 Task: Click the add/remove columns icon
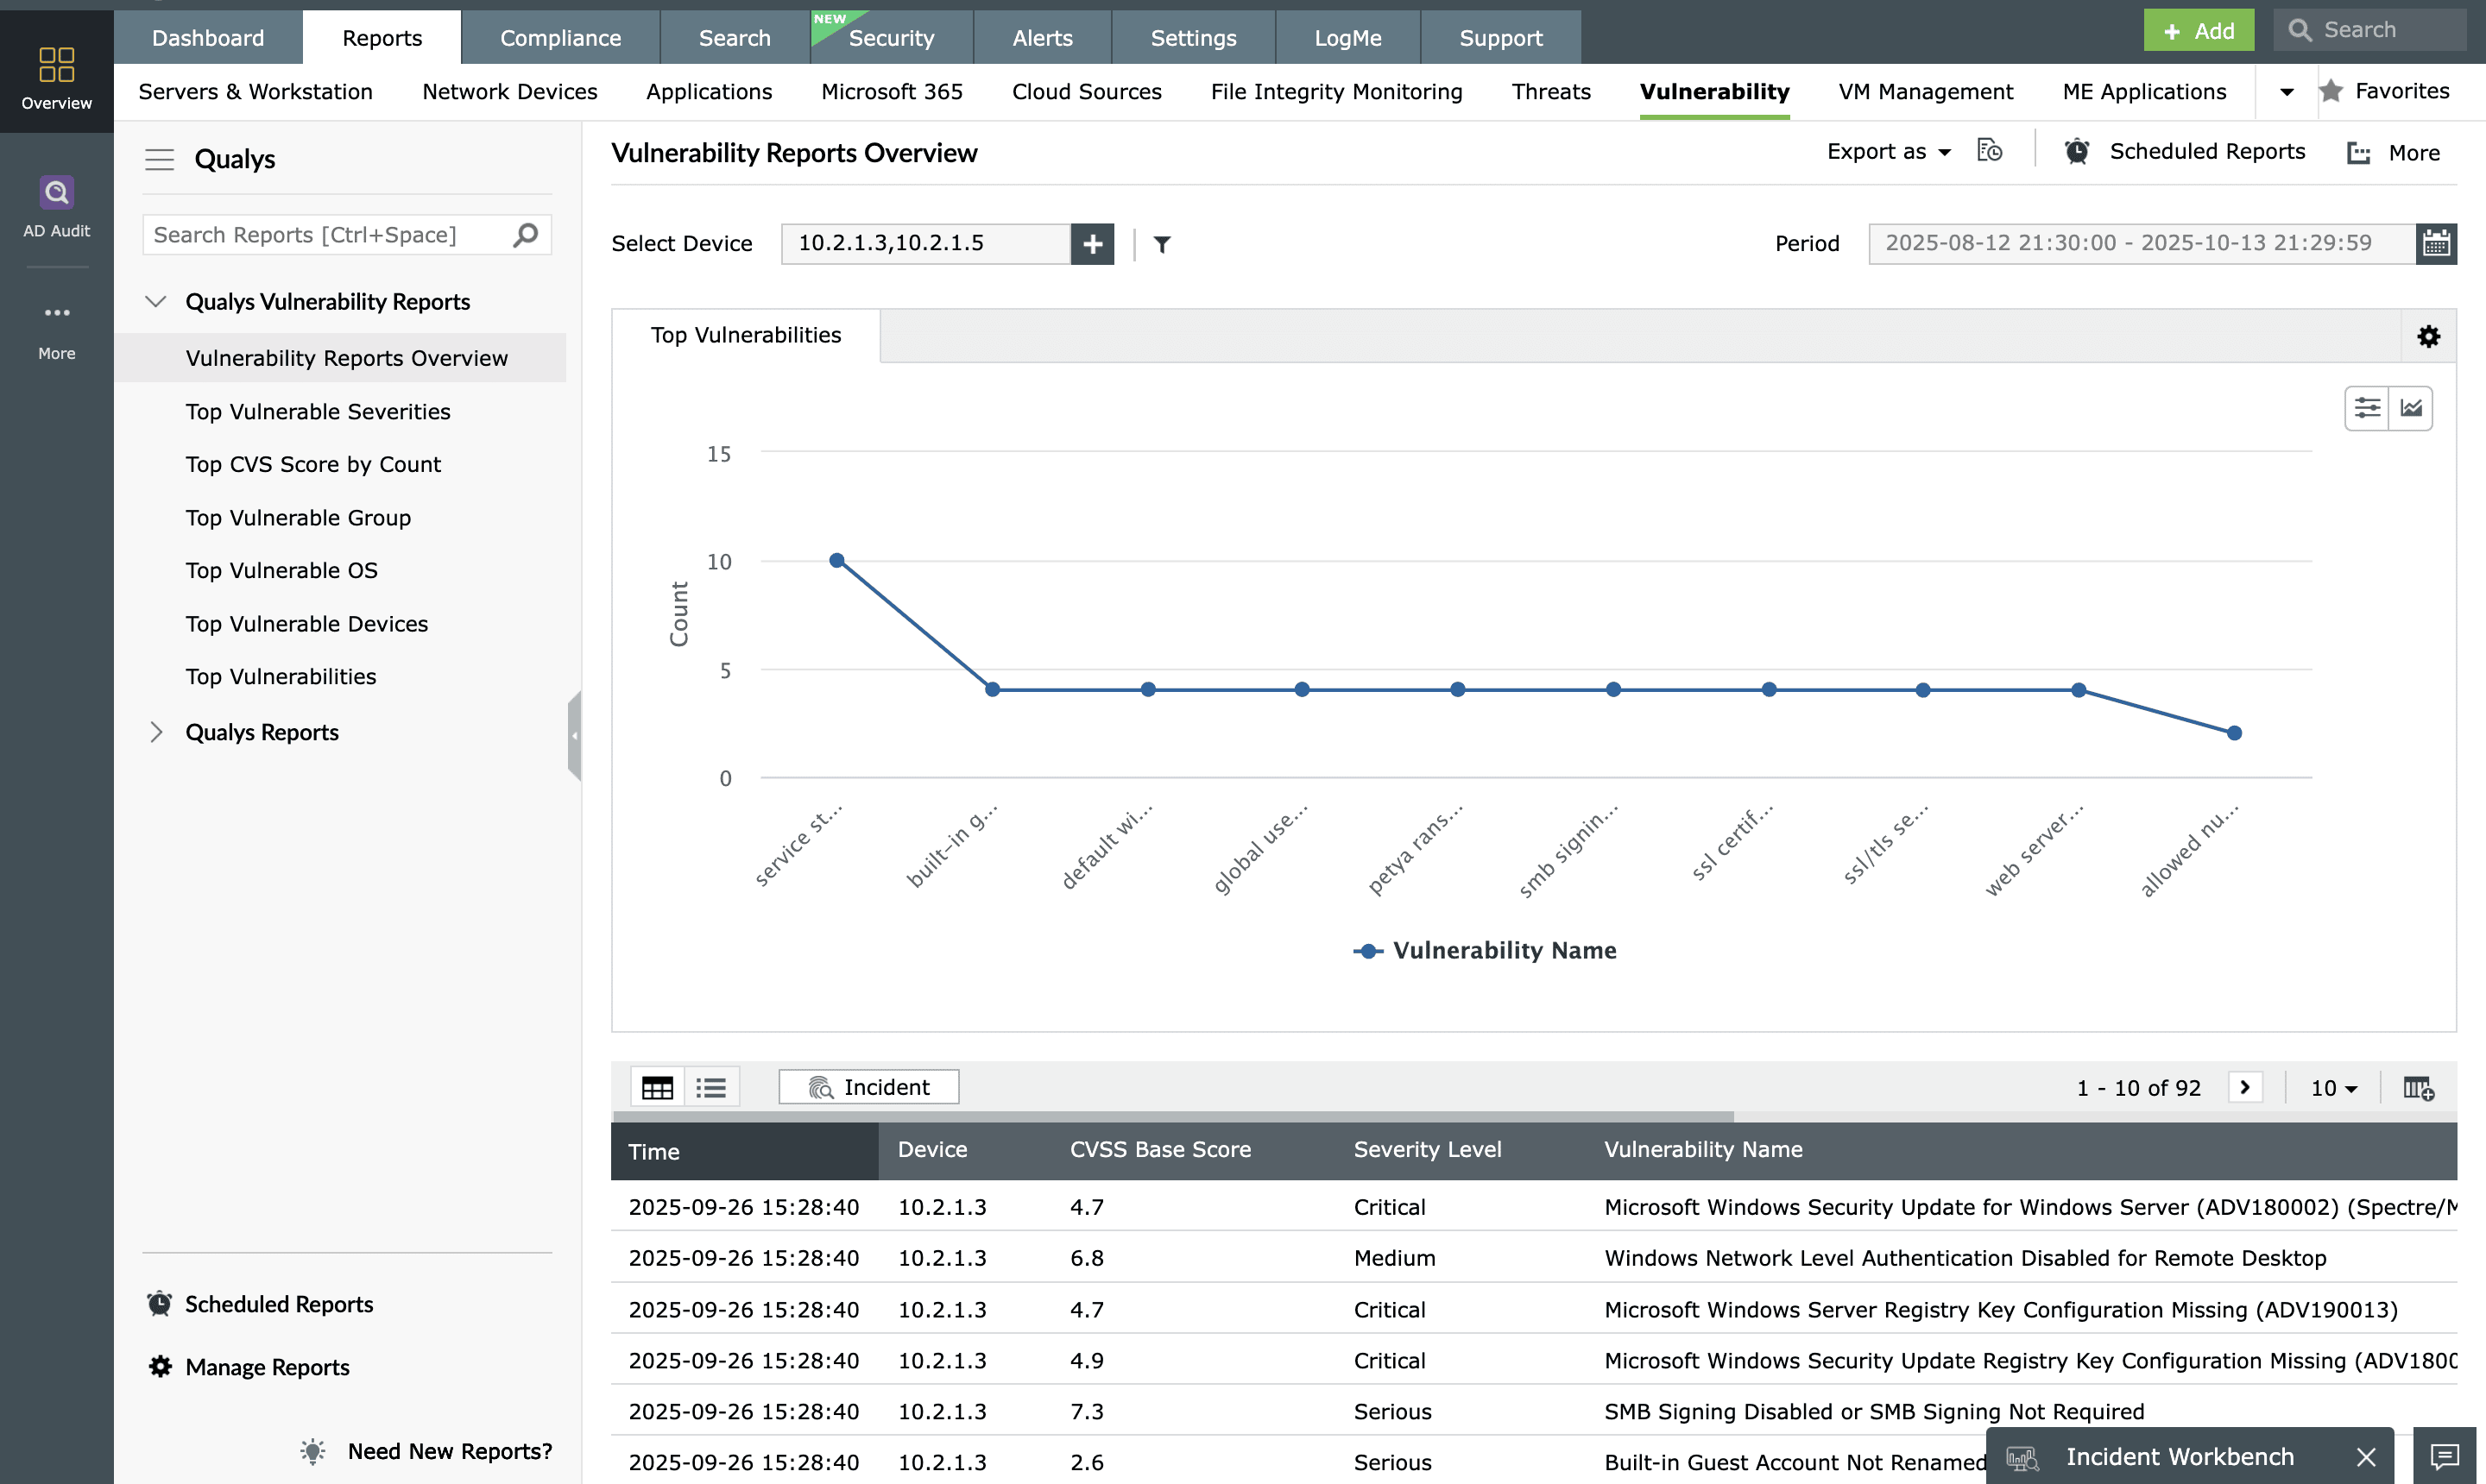2418,1087
